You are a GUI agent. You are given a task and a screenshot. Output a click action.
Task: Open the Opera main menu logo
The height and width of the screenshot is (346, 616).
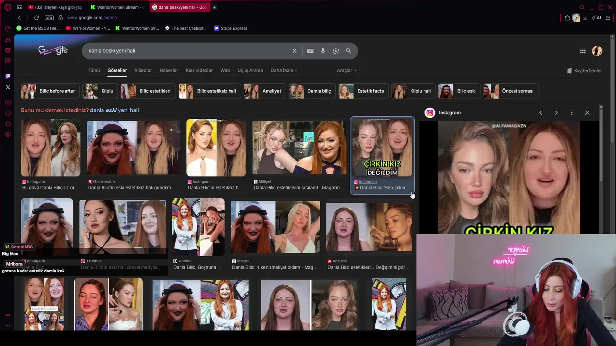pos(8,7)
